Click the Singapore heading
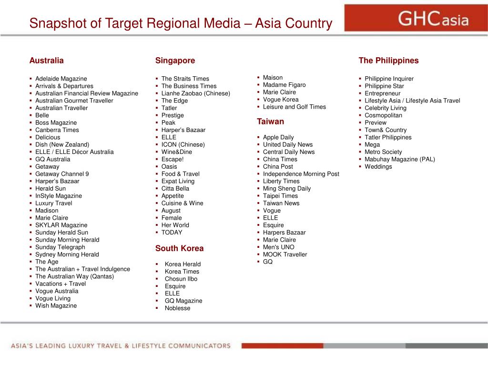Image resolution: width=488 pixels, height=366 pixels. (175, 61)
